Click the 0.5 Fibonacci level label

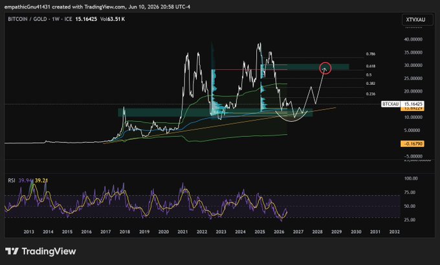click(x=369, y=75)
